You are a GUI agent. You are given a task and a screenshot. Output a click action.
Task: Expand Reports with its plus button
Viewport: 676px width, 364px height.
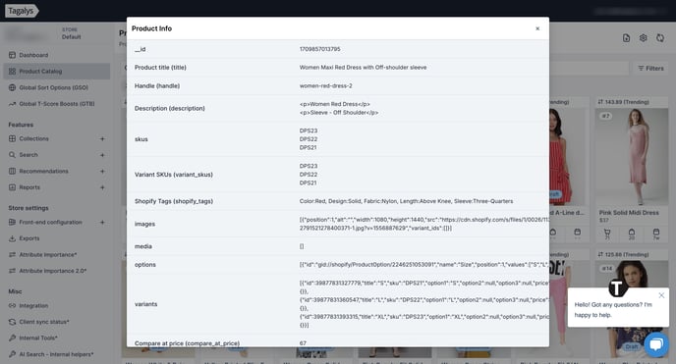tap(102, 187)
